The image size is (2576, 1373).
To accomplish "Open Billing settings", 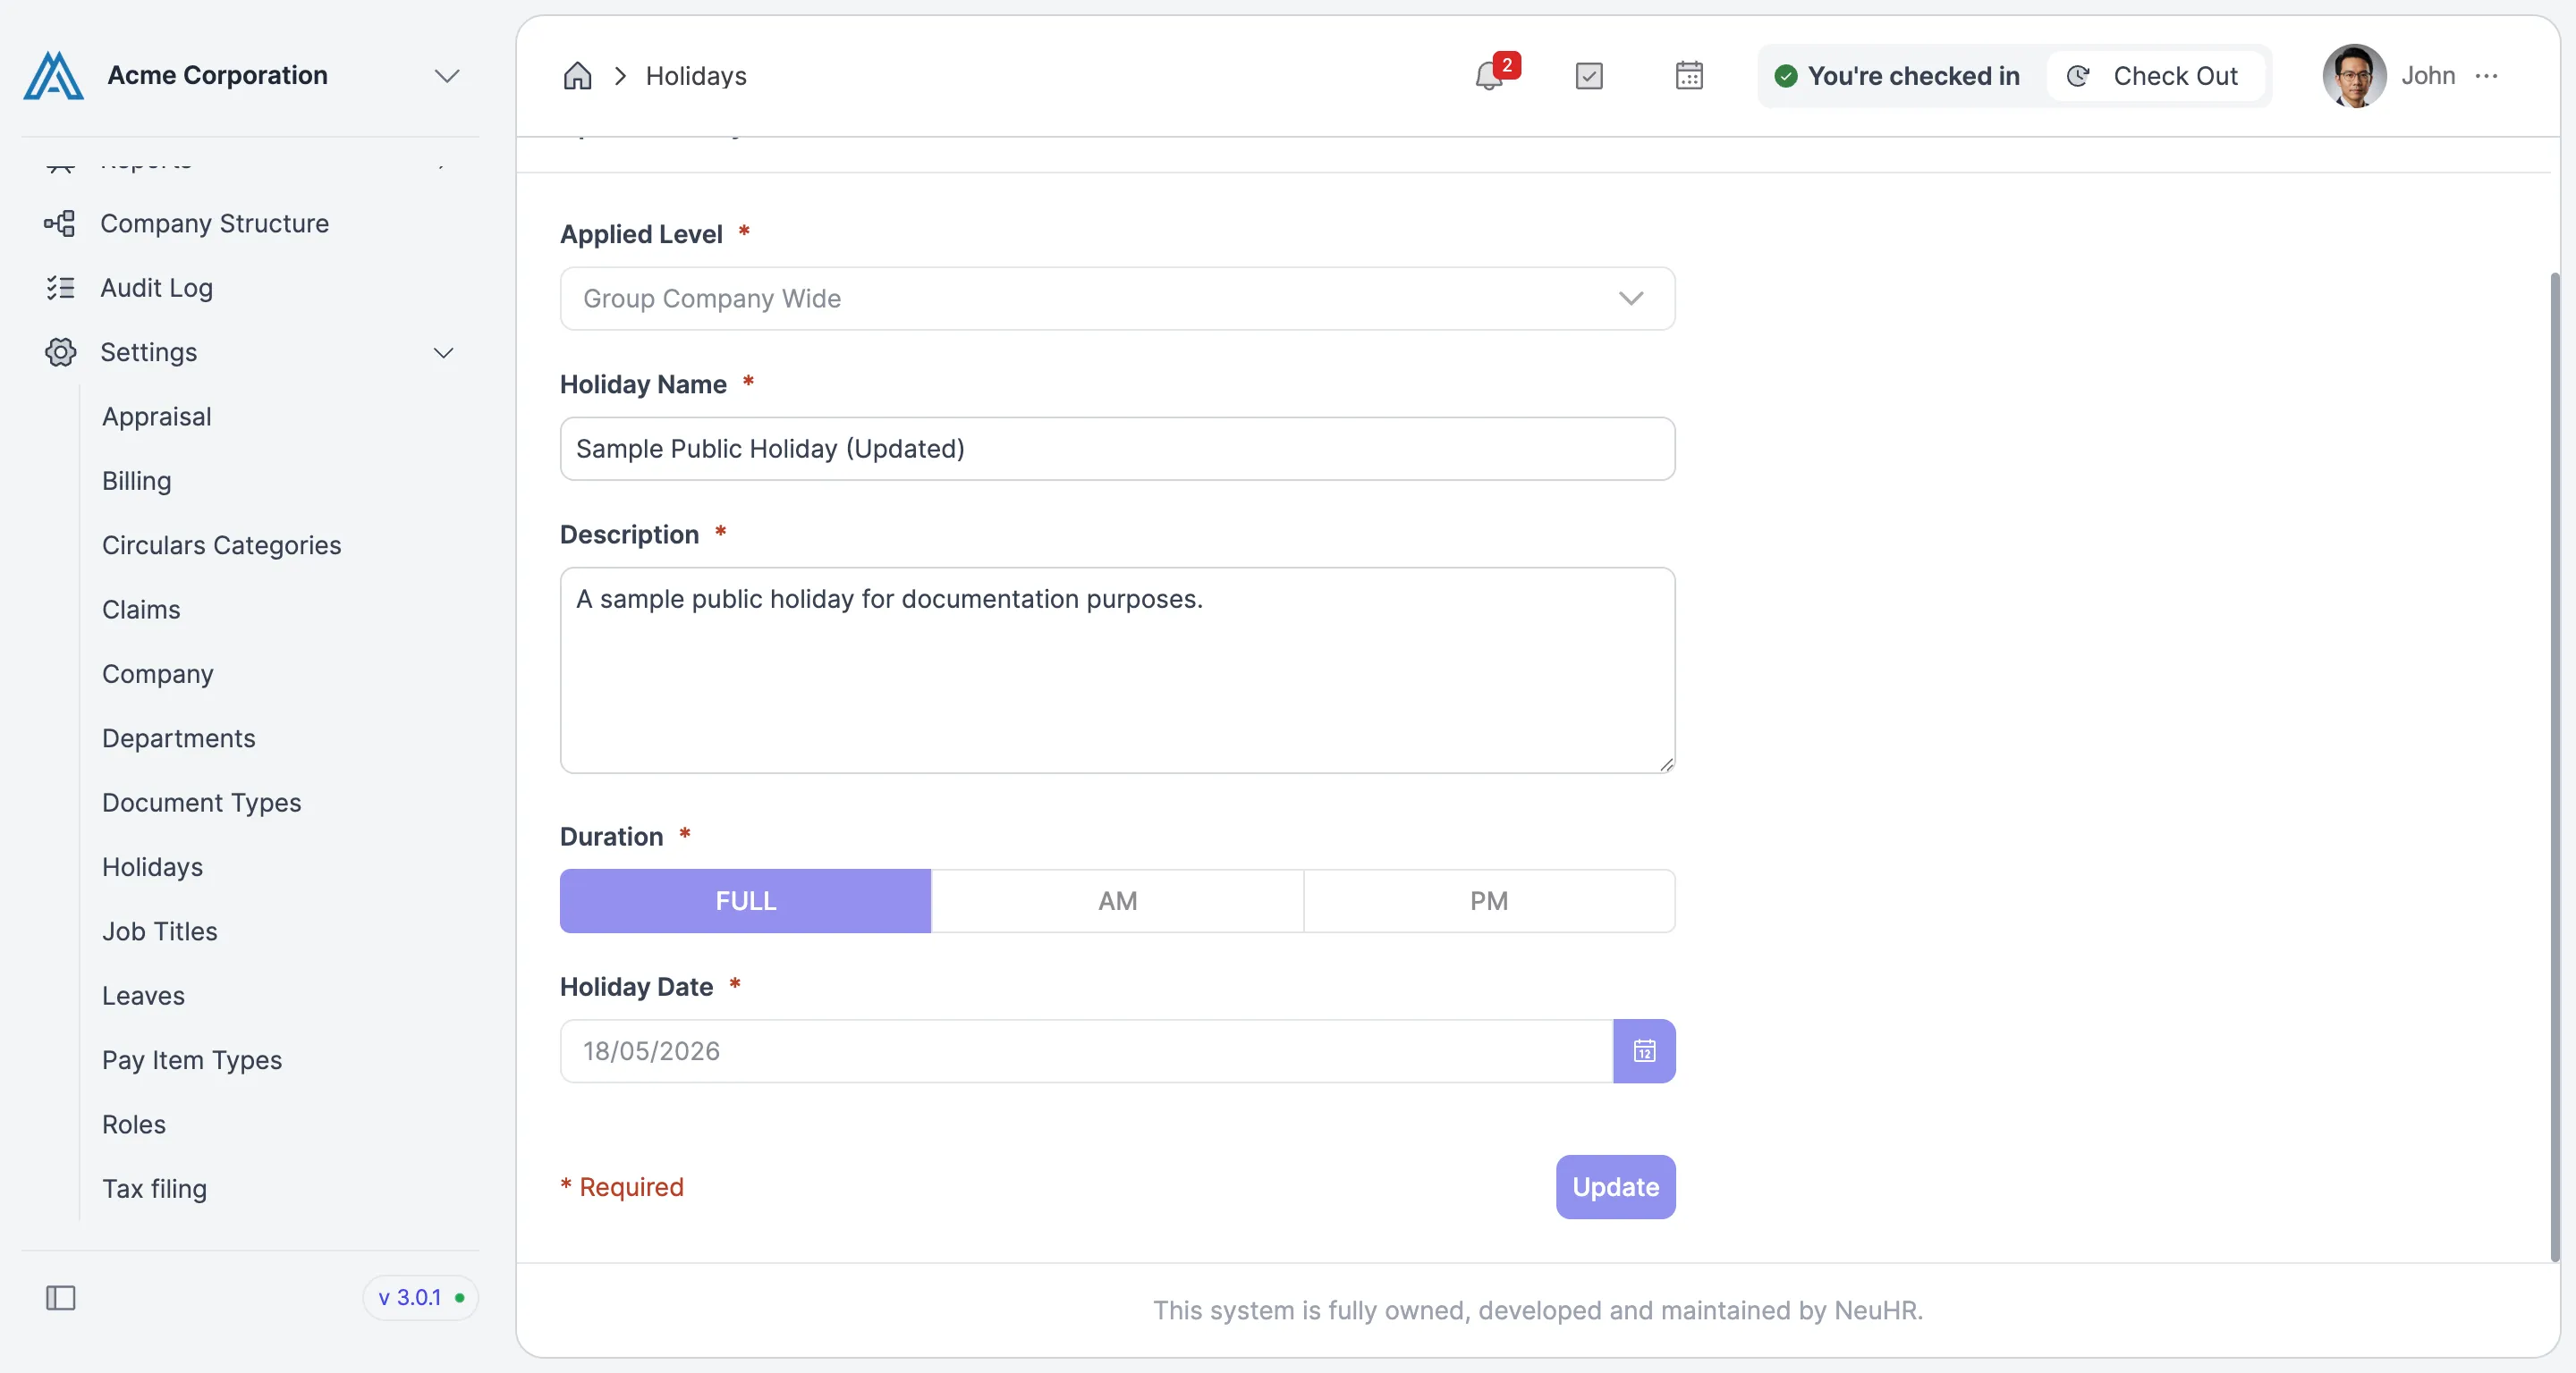I will tap(137, 481).
